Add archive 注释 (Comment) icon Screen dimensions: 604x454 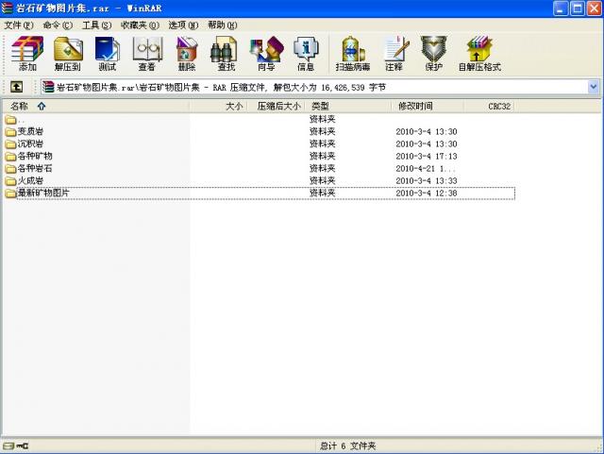pos(394,54)
